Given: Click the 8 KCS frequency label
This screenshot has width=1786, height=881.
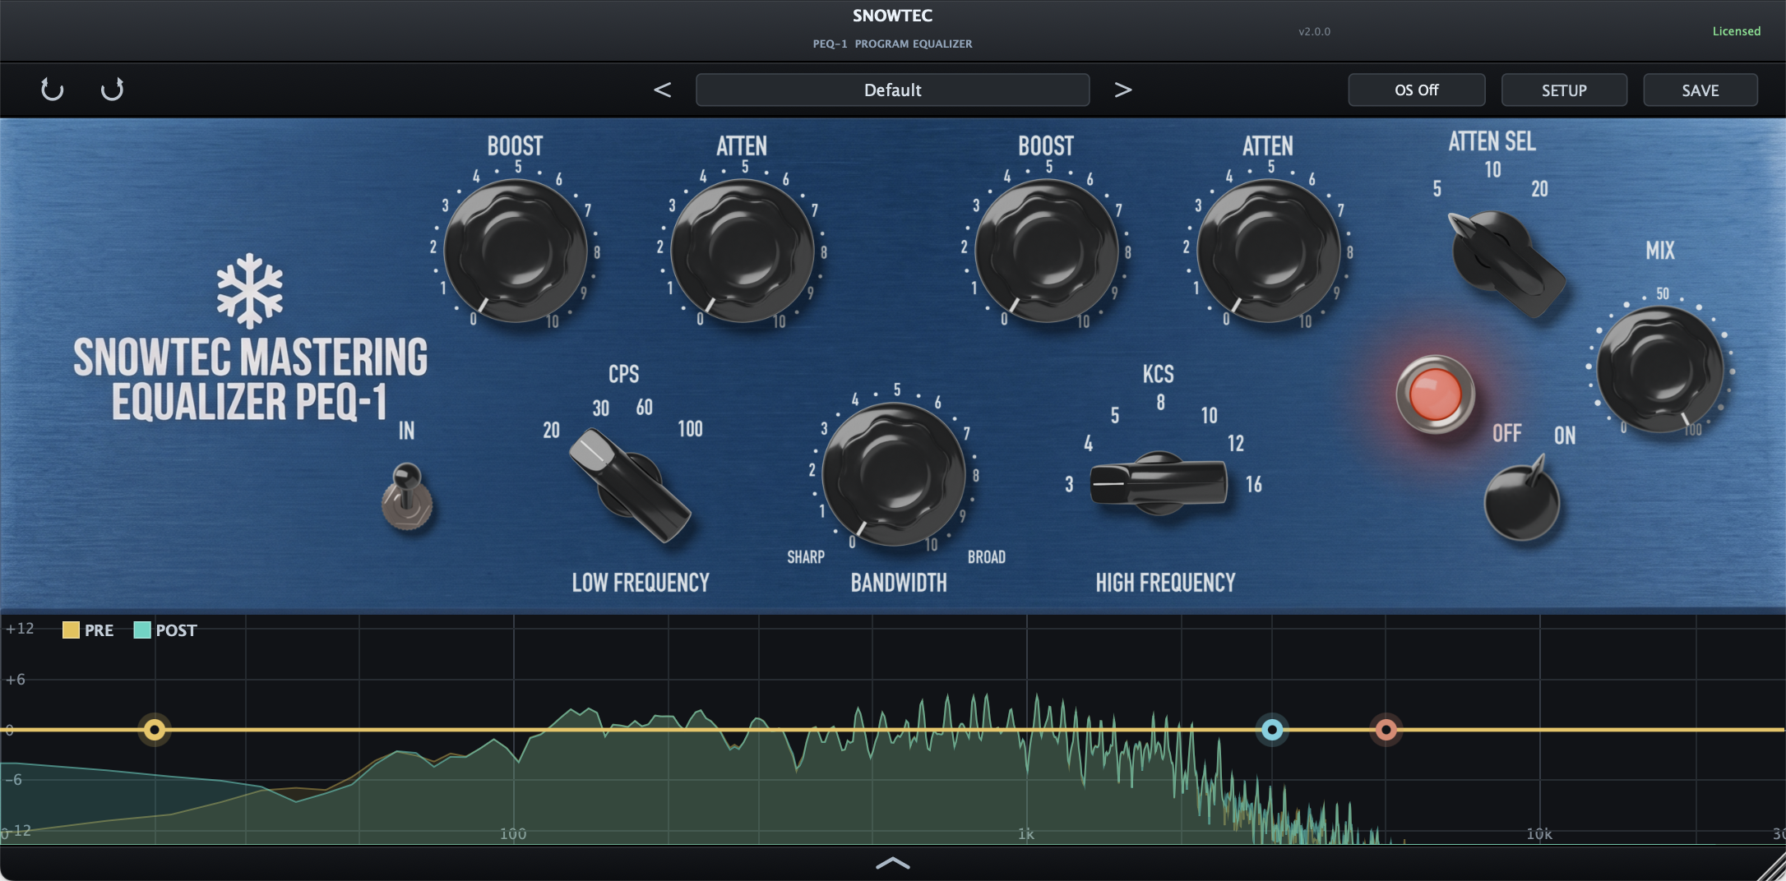Looking at the screenshot, I should click(x=1160, y=402).
